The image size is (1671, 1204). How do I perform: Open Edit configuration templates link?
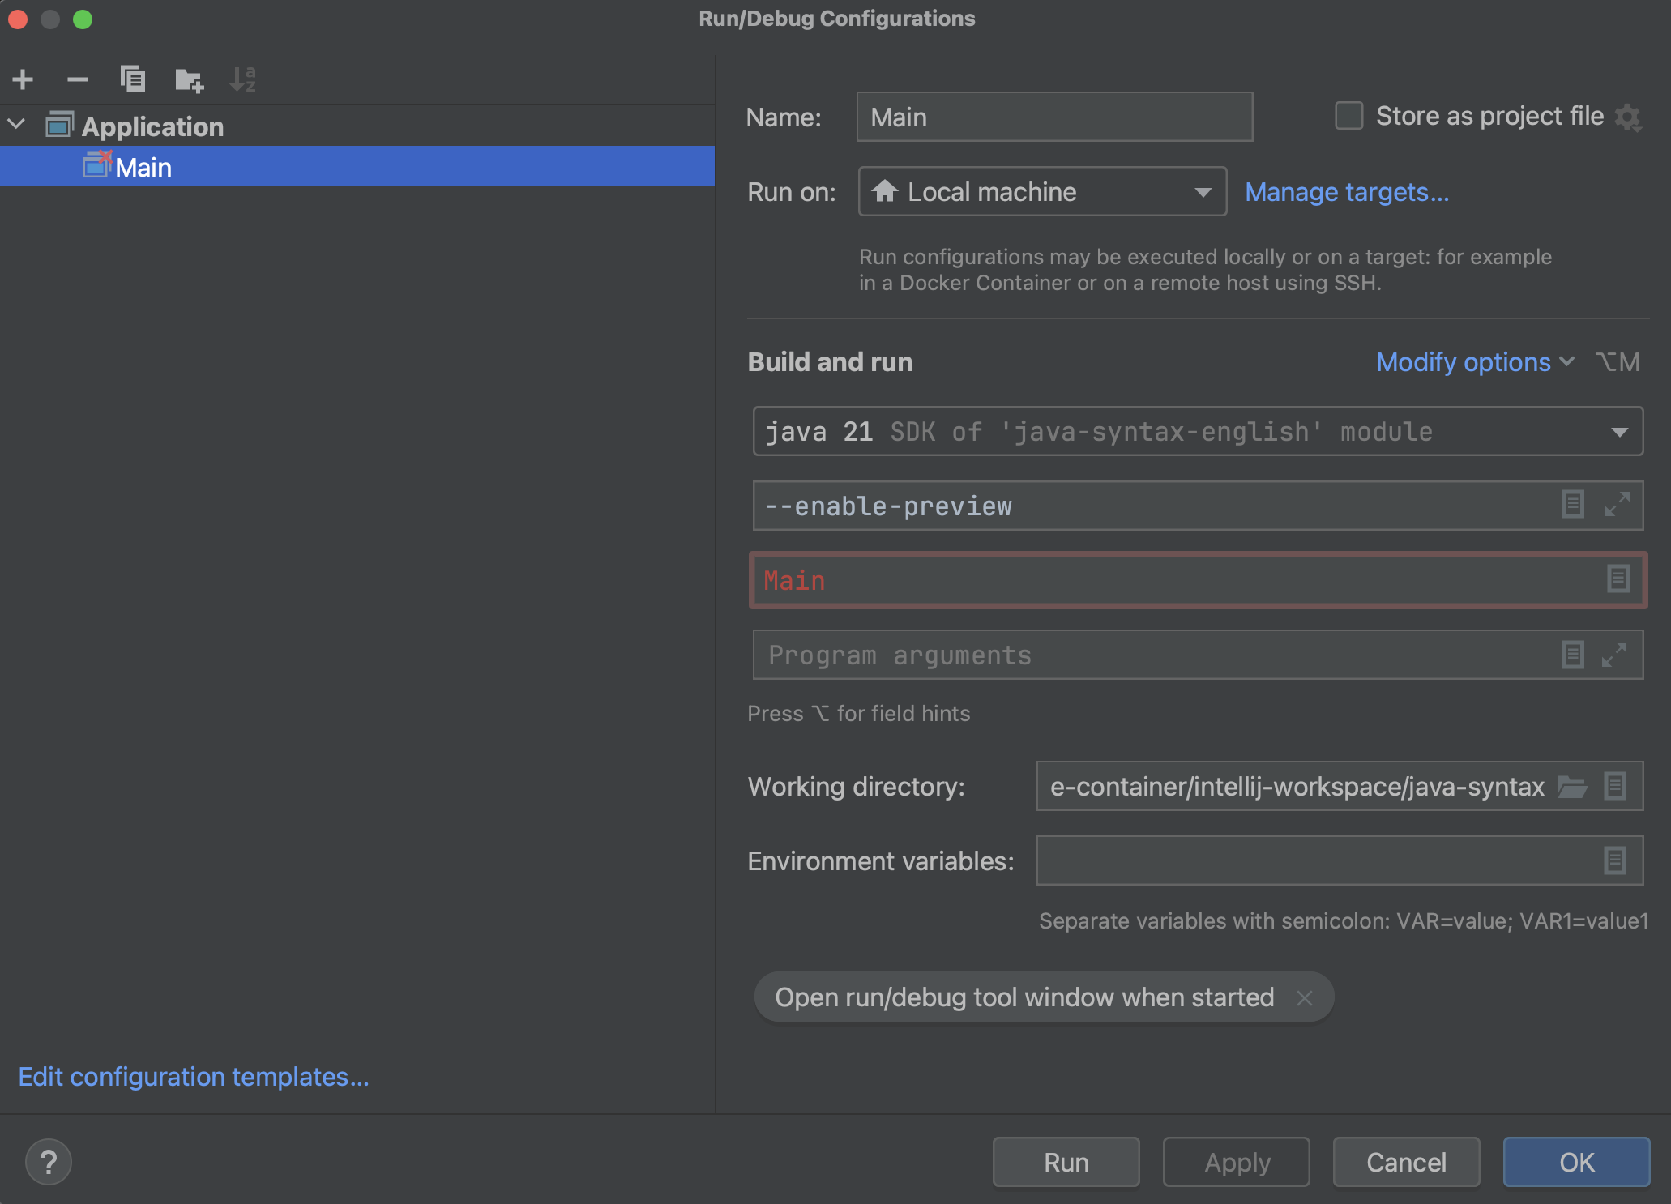tap(194, 1077)
